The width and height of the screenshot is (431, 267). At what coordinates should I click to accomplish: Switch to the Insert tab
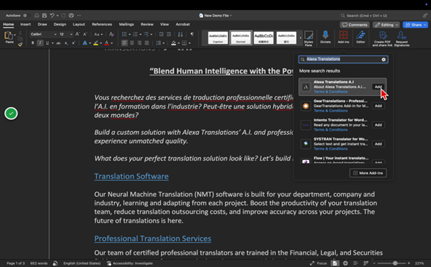pyautogui.click(x=25, y=24)
